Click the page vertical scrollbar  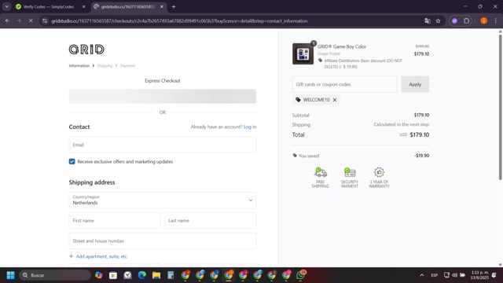(x=500, y=106)
